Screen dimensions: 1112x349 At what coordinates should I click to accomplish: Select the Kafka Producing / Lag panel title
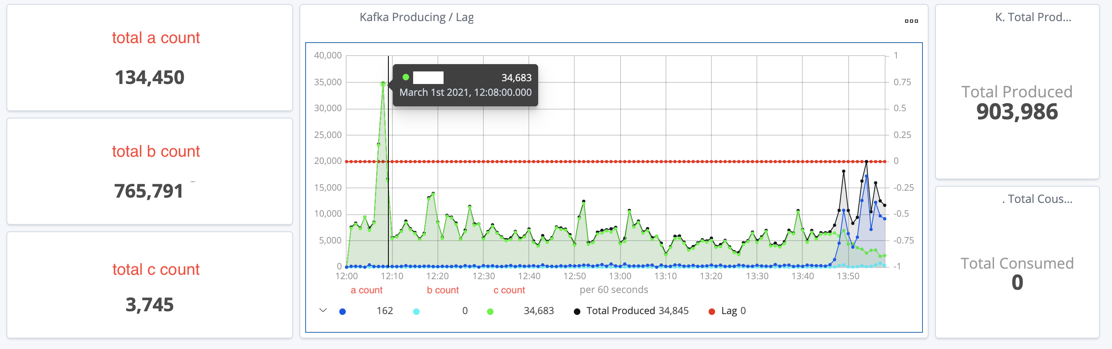[x=416, y=17]
